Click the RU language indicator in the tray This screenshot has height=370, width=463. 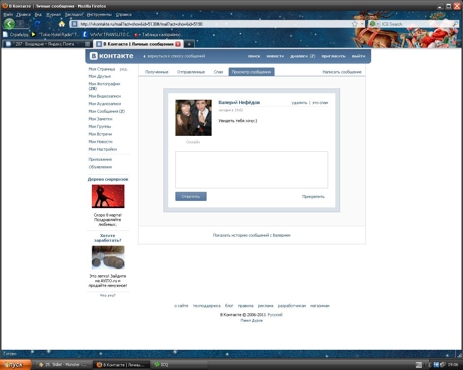coord(419,365)
